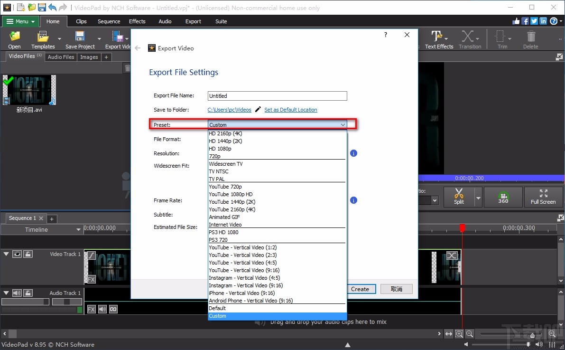
Task: Expand the Preset dropdown arrow
Action: (343, 125)
